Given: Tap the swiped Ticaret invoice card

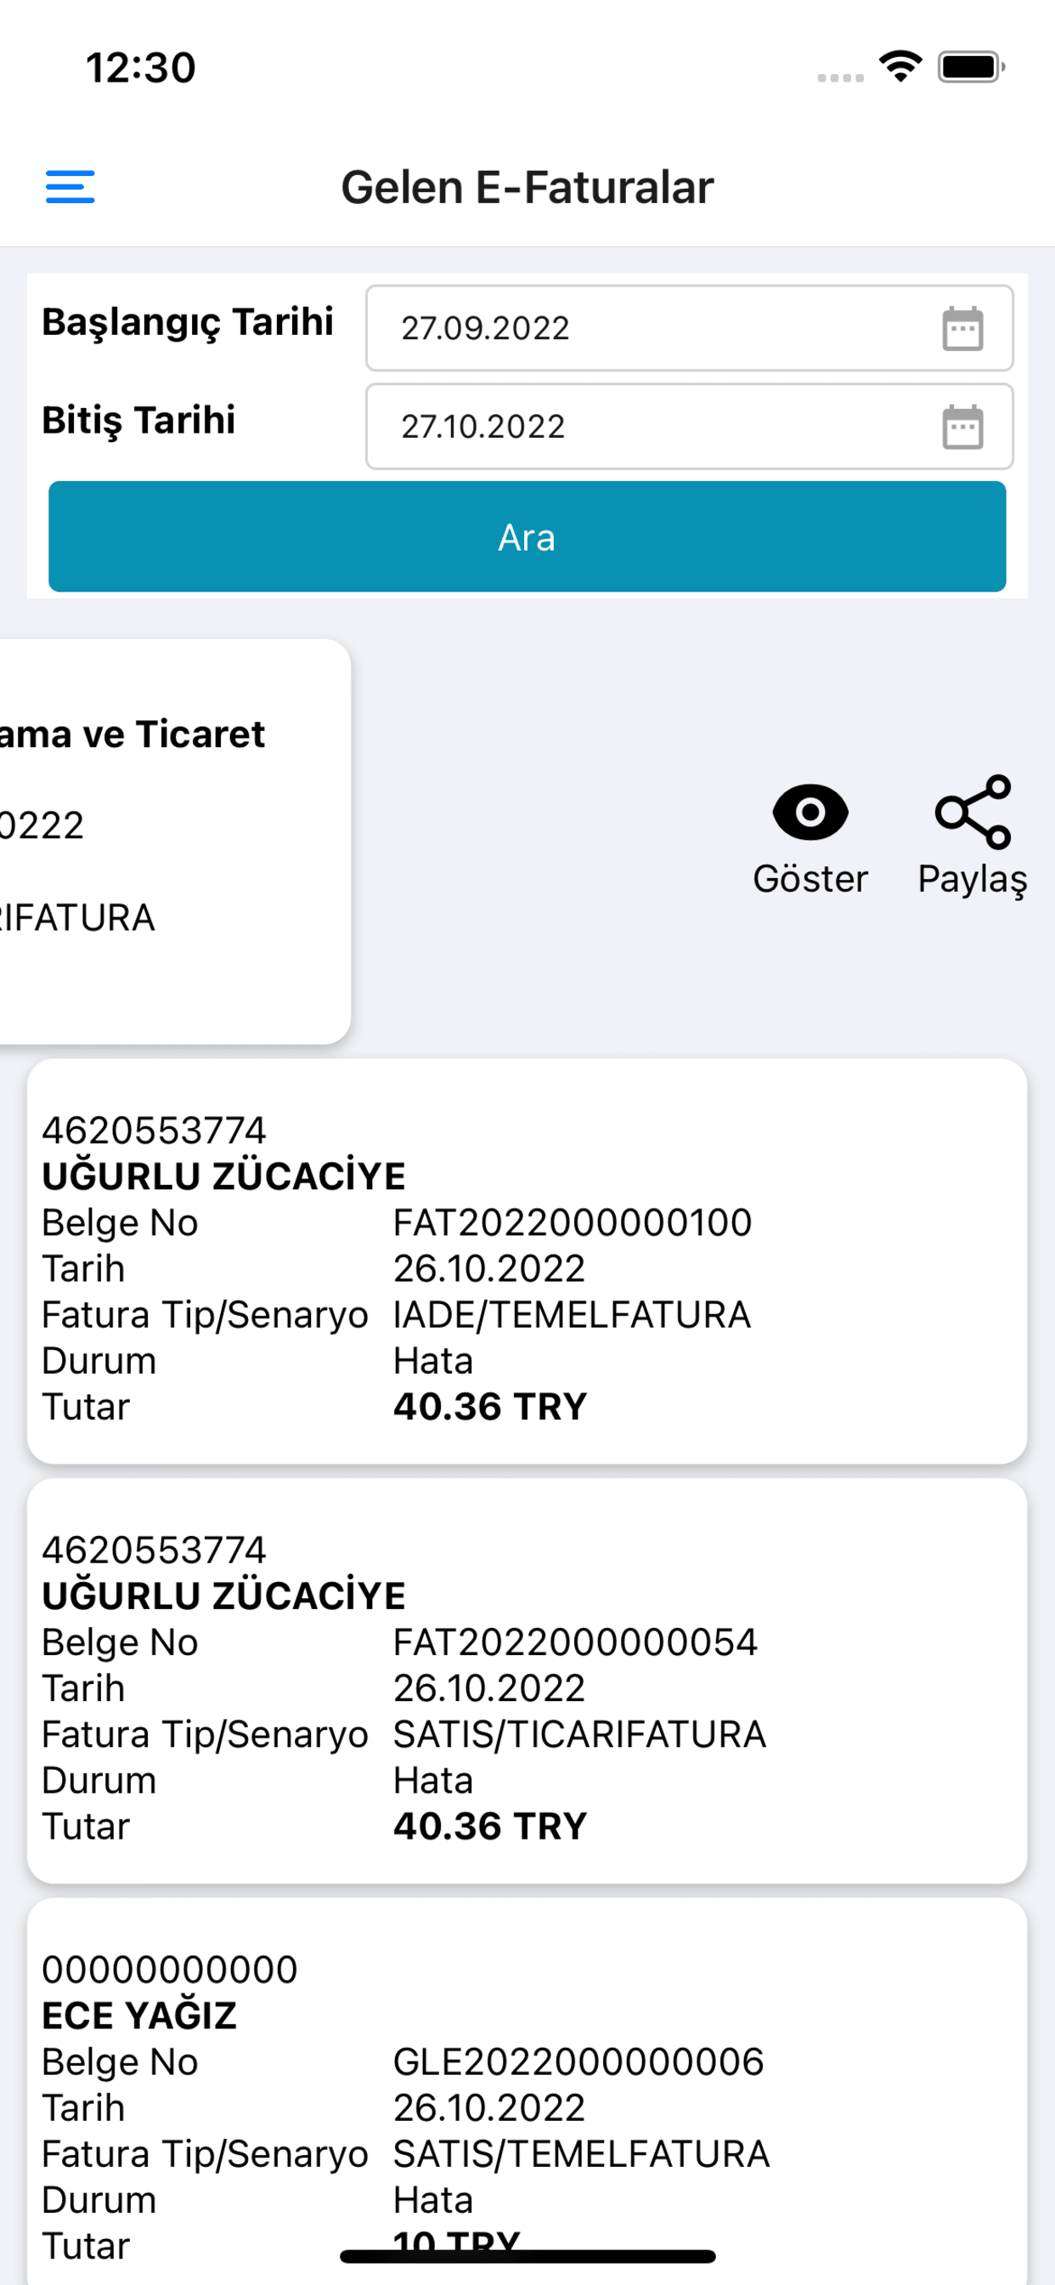Looking at the screenshot, I should [x=175, y=841].
